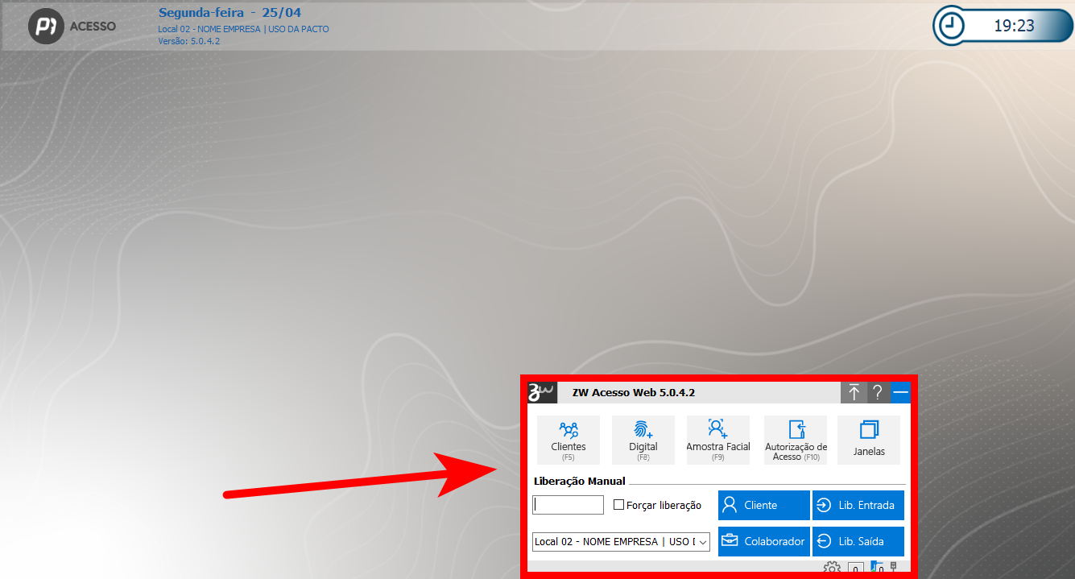This screenshot has height=579, width=1075.
Task: Click the Liberação Manual section label
Action: [579, 482]
